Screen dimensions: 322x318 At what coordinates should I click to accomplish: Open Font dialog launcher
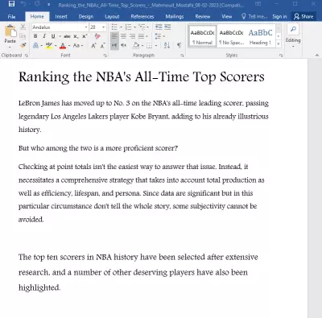[x=105, y=56]
